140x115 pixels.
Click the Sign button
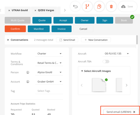105,20
